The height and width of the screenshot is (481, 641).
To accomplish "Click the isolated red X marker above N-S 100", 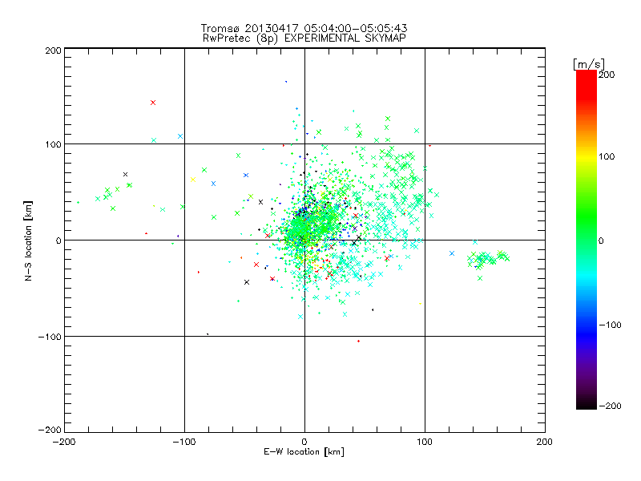I will pos(153,103).
